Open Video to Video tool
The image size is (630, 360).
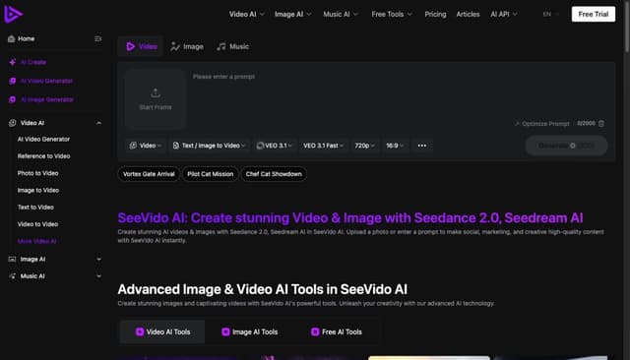[37, 224]
